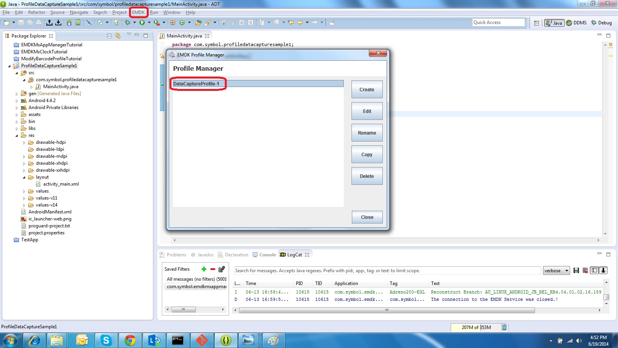Click Edit button in Profile Manager
Screen dimensions: 618x348
pos(367,111)
